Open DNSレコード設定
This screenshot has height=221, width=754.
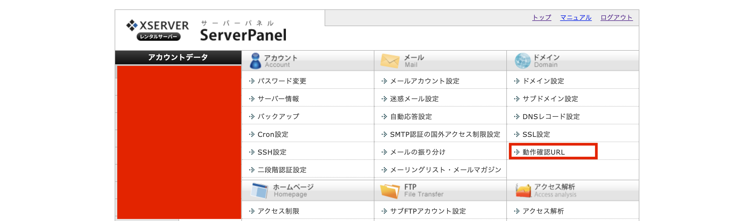click(x=551, y=117)
